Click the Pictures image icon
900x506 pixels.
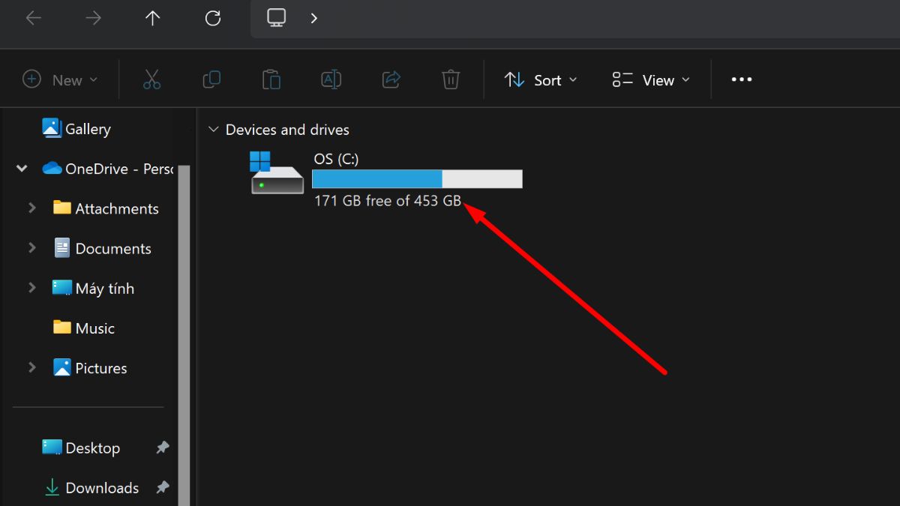pyautogui.click(x=62, y=367)
